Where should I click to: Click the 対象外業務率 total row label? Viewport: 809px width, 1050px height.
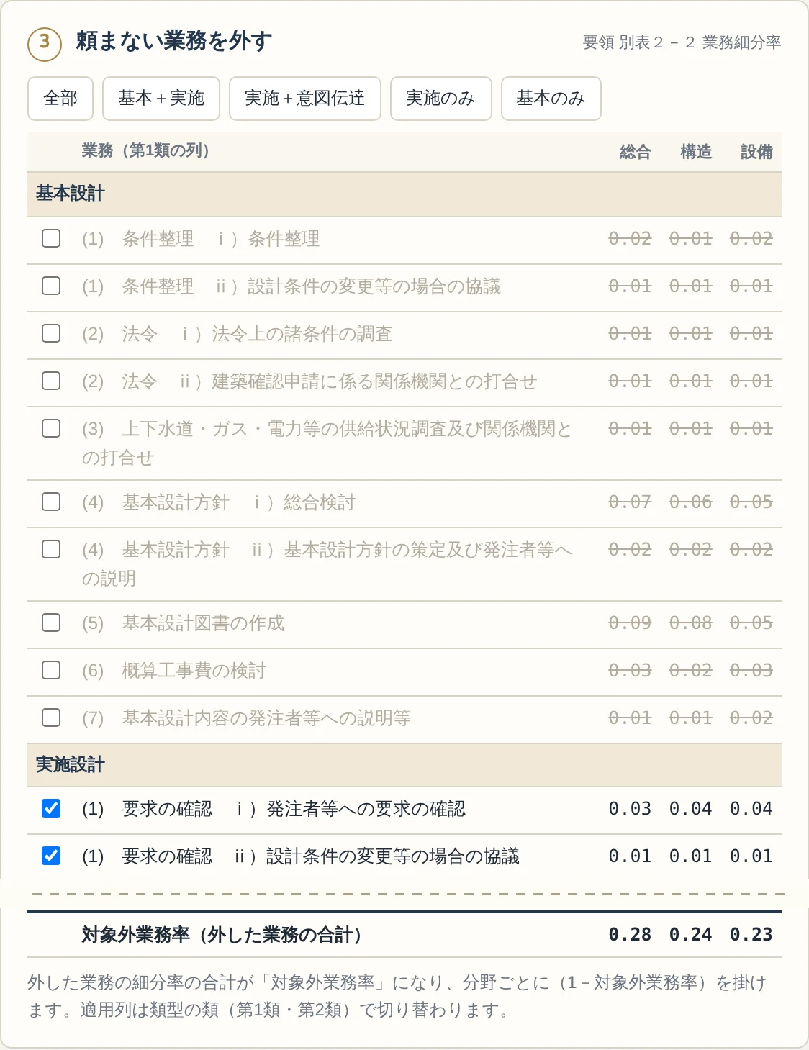[x=222, y=935]
